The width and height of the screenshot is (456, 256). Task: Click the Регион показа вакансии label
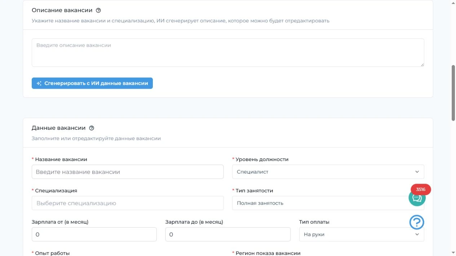268,253
